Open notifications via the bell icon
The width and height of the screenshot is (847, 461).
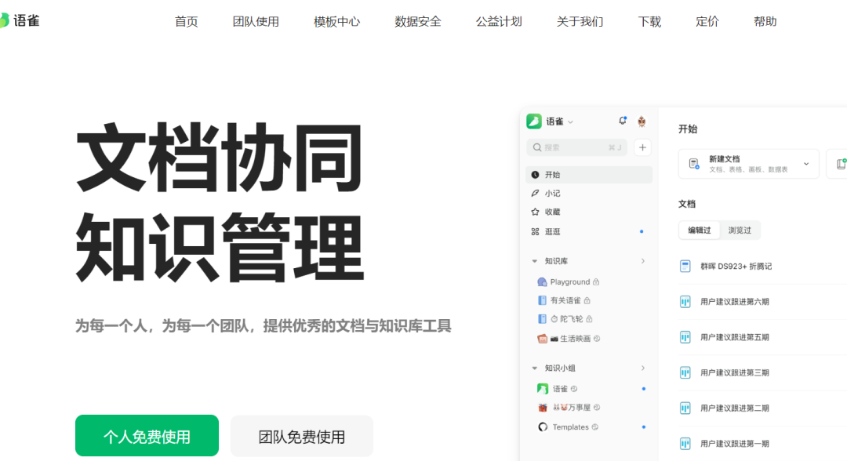pyautogui.click(x=622, y=121)
